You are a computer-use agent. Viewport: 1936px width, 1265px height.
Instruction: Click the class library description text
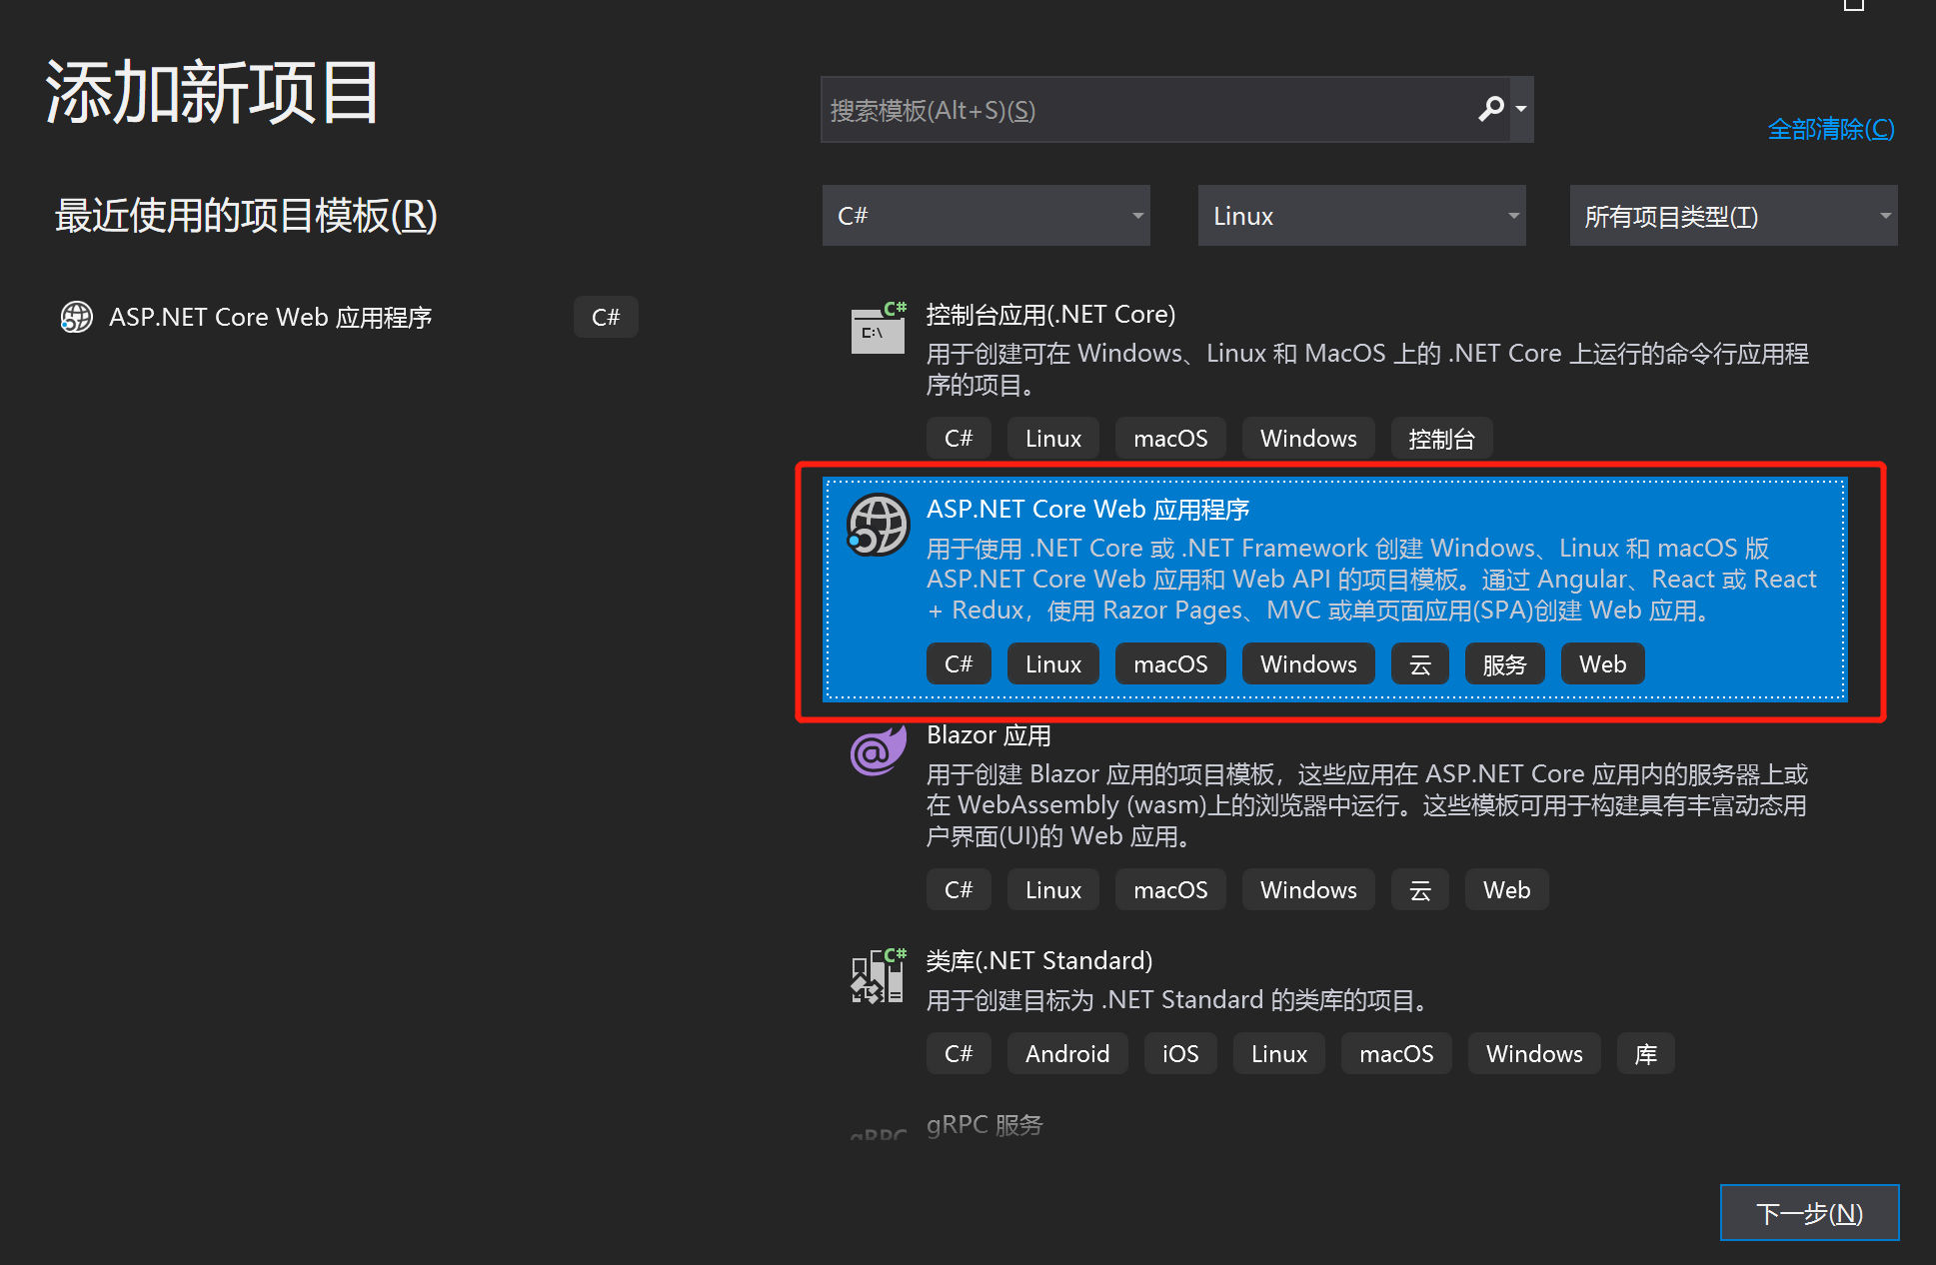(1180, 1000)
